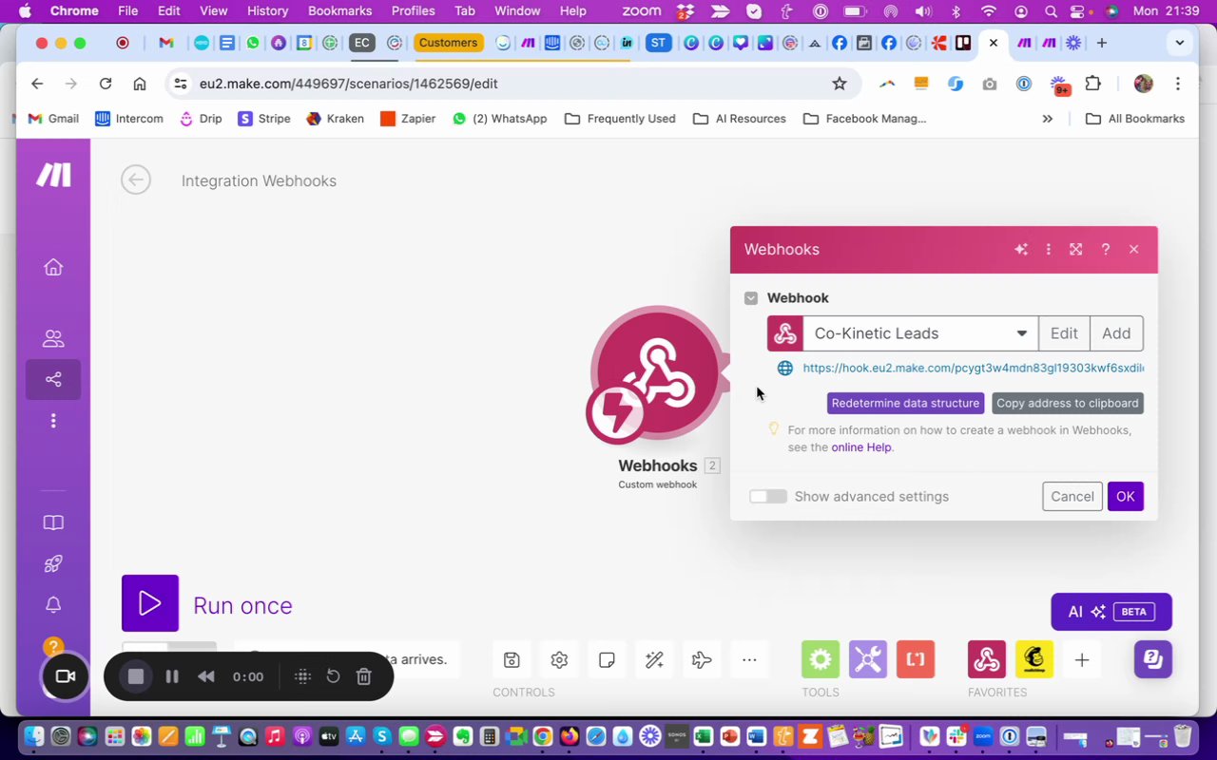
Task: Toggle Show advanced settings switch
Action: 768,496
